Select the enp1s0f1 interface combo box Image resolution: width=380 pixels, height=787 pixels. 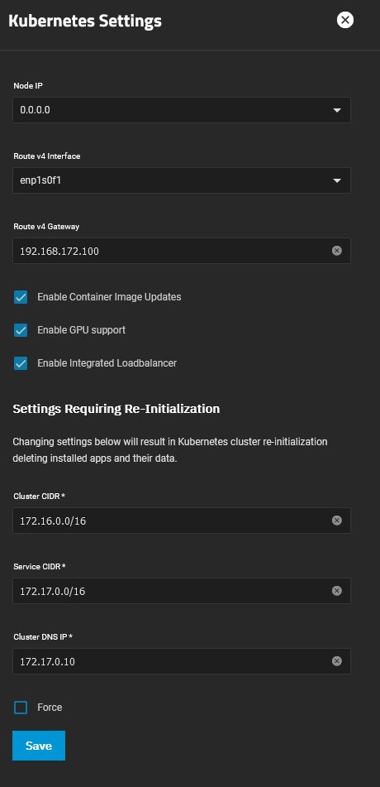(x=182, y=180)
